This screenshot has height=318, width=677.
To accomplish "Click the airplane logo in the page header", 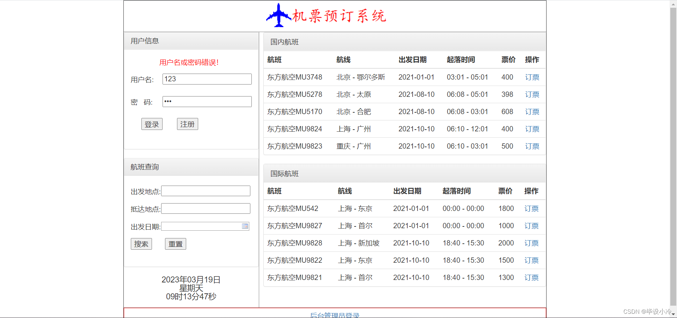I will point(278,15).
